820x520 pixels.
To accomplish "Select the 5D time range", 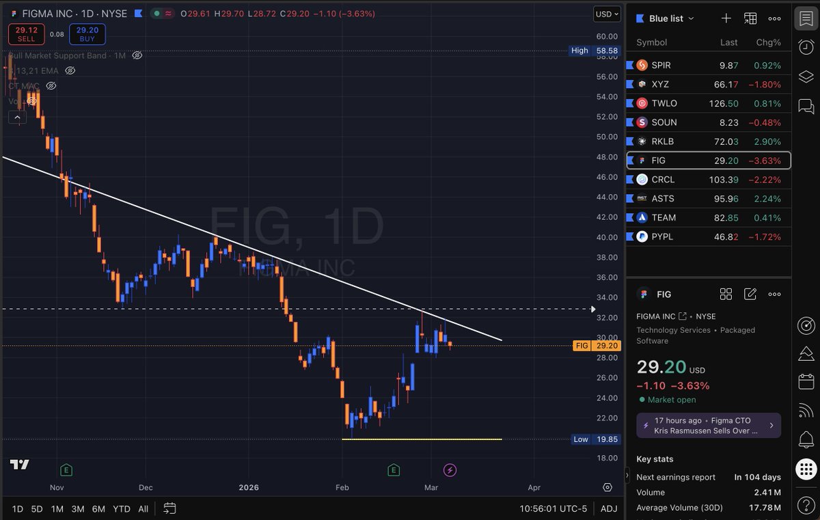I will pos(37,508).
